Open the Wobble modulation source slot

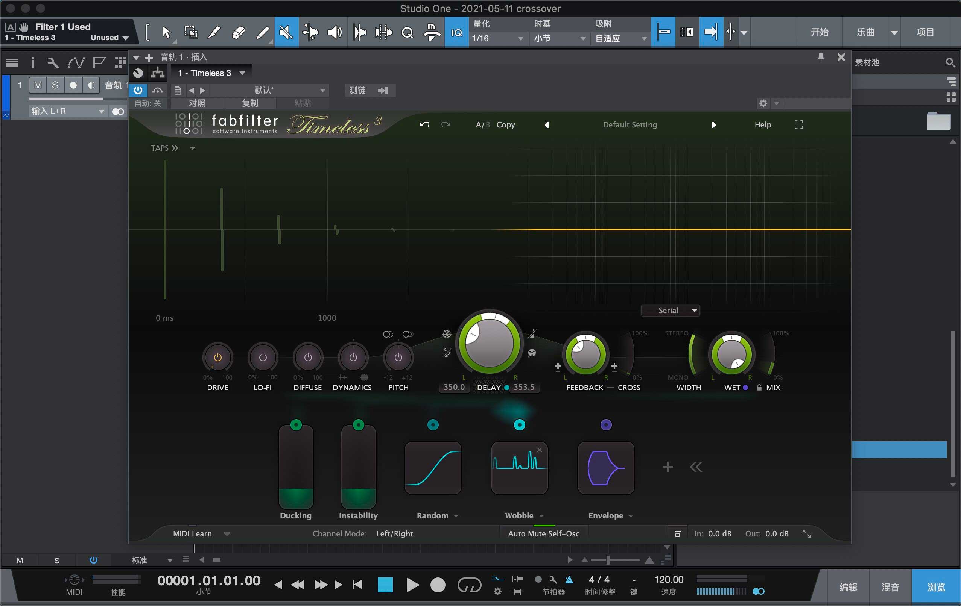[x=519, y=468]
